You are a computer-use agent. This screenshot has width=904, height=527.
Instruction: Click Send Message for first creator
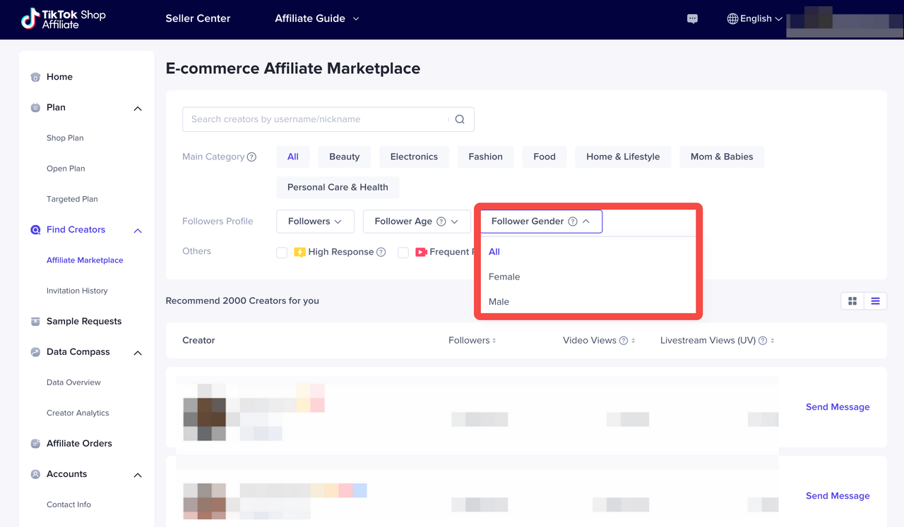coord(838,407)
